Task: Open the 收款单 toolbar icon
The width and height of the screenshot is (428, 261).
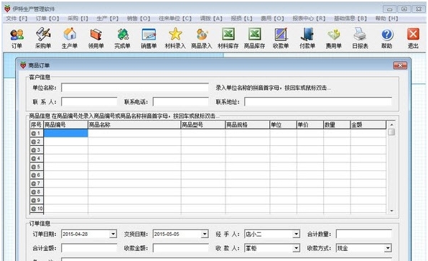Action: click(281, 38)
